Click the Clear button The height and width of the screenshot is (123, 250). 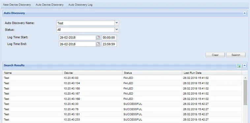[x=215, y=55]
